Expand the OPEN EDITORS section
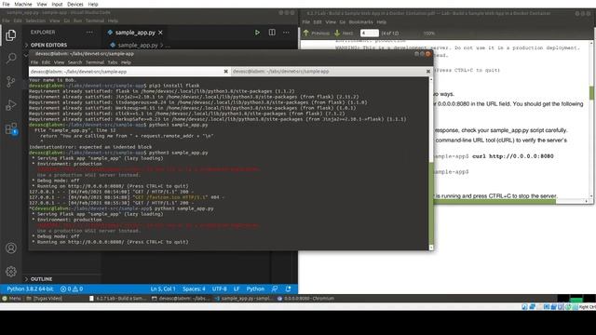The image size is (596, 335). [x=48, y=45]
